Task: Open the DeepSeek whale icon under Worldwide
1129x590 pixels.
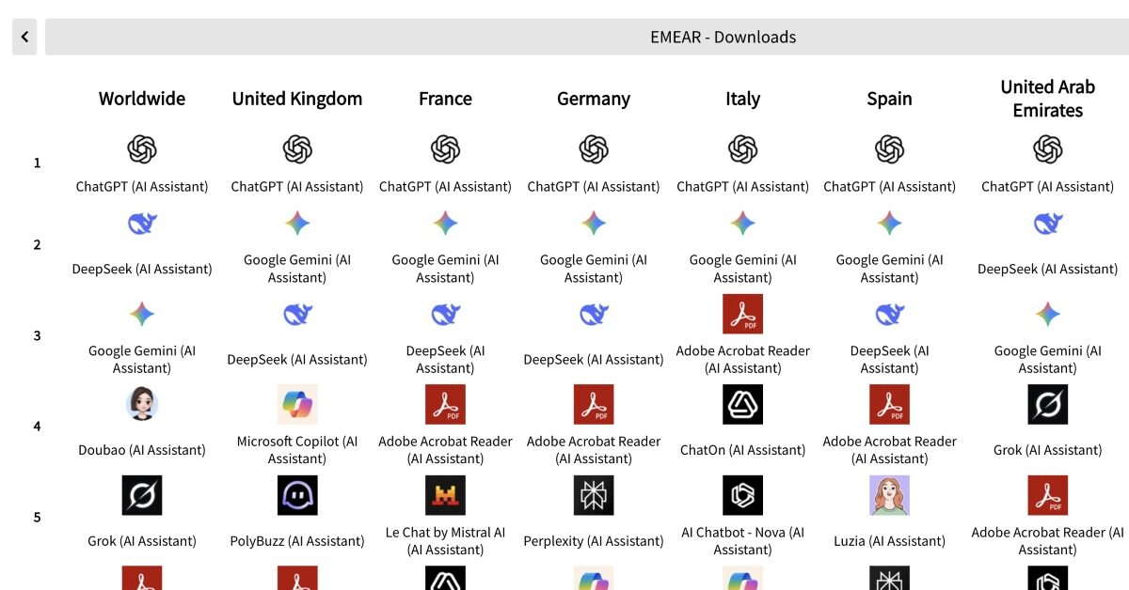Action: (142, 224)
